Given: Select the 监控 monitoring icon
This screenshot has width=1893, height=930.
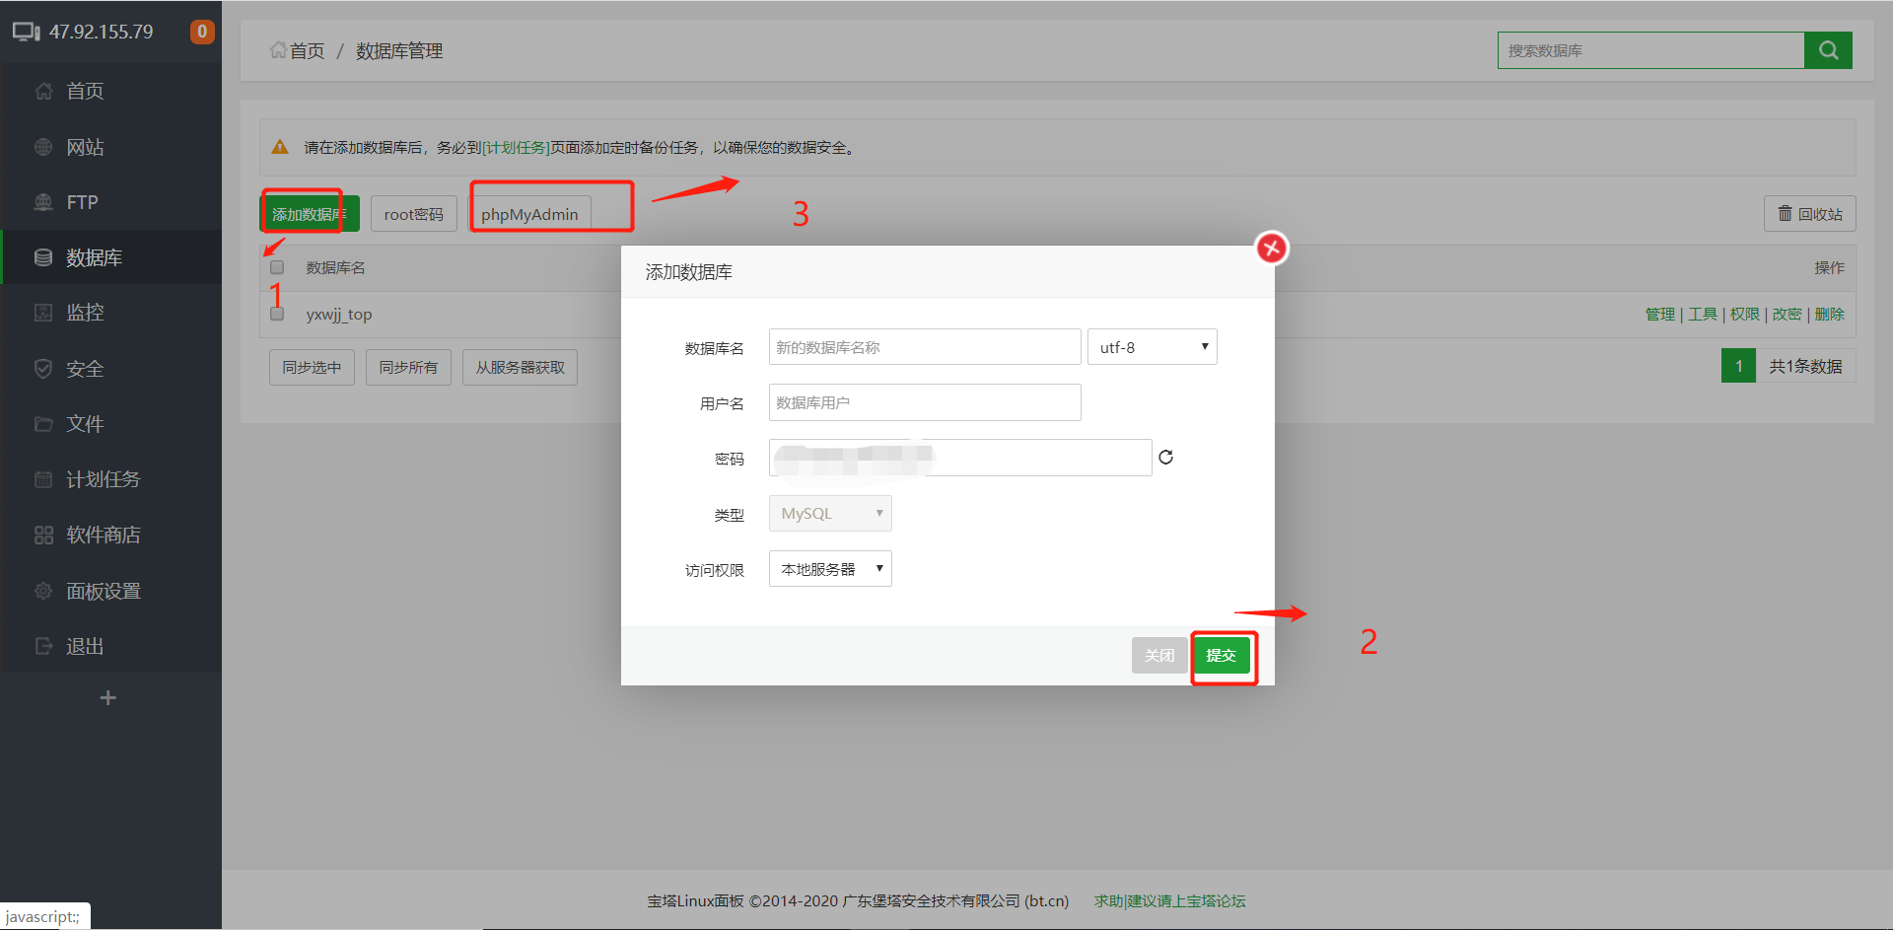Looking at the screenshot, I should point(43,313).
